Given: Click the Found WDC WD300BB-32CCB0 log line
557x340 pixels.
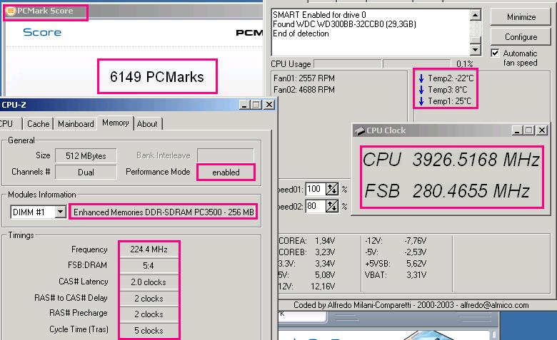Looking at the screenshot, I should (x=344, y=24).
